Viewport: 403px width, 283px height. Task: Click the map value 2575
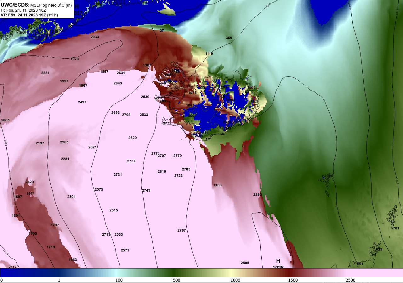[x=99, y=189]
